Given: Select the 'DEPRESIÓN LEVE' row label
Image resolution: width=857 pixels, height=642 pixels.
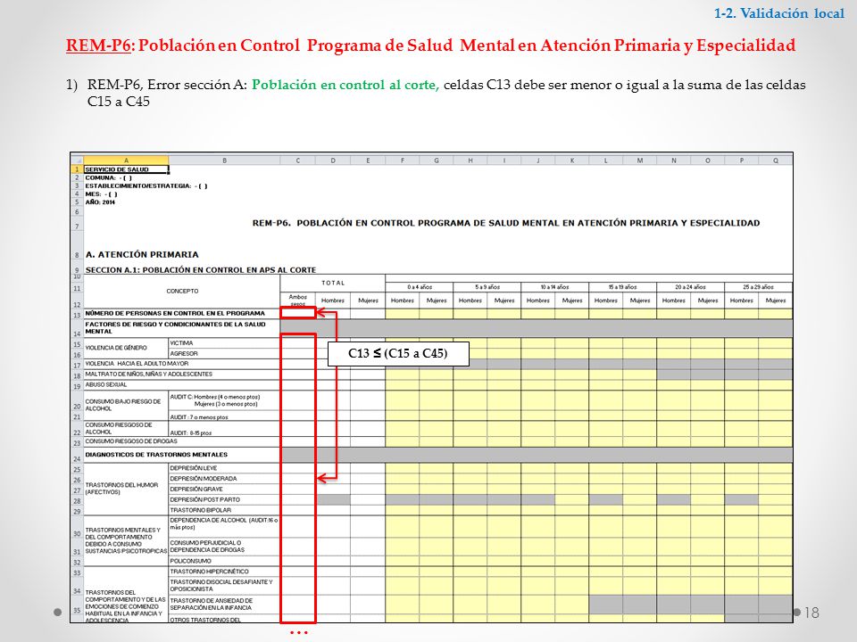Looking at the screenshot, I should click(224, 468).
